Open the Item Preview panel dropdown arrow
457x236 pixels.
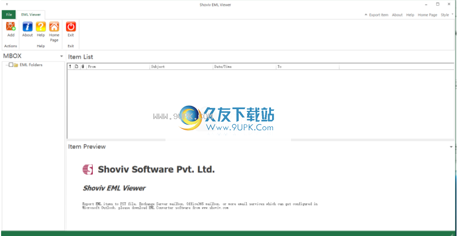point(451,147)
